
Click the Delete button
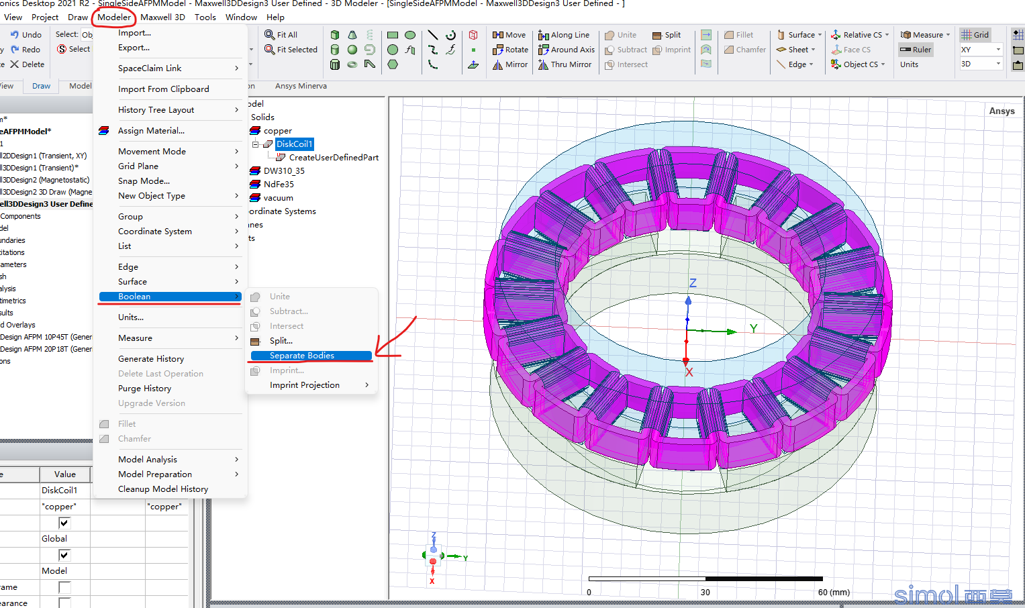(x=28, y=64)
